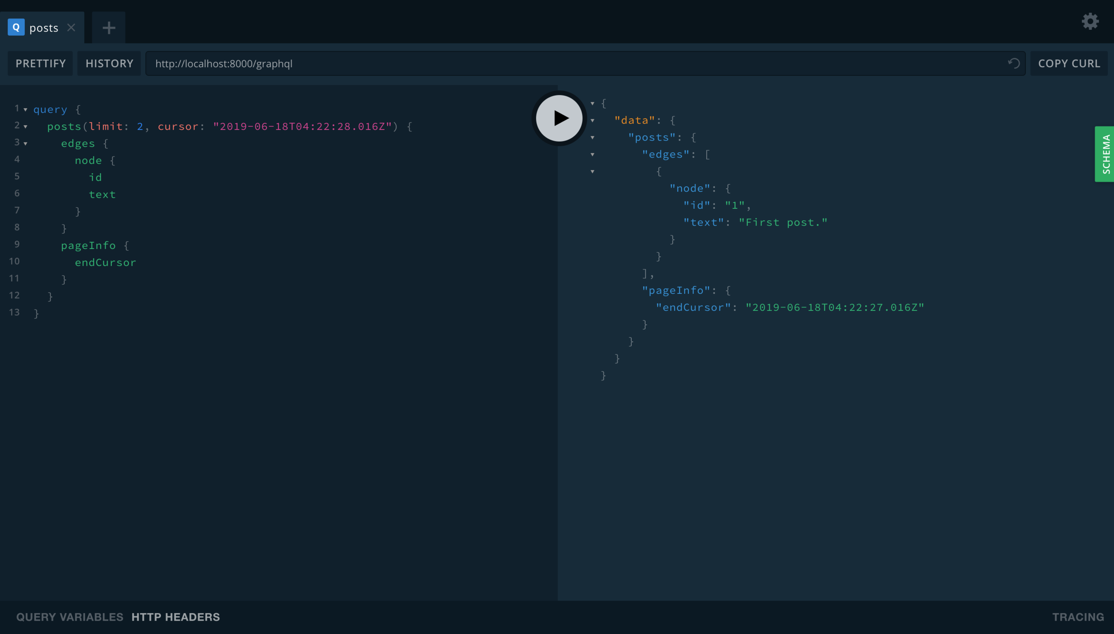1114x634 pixels.
Task: Open settings via the gear icon
Action: (1090, 21)
